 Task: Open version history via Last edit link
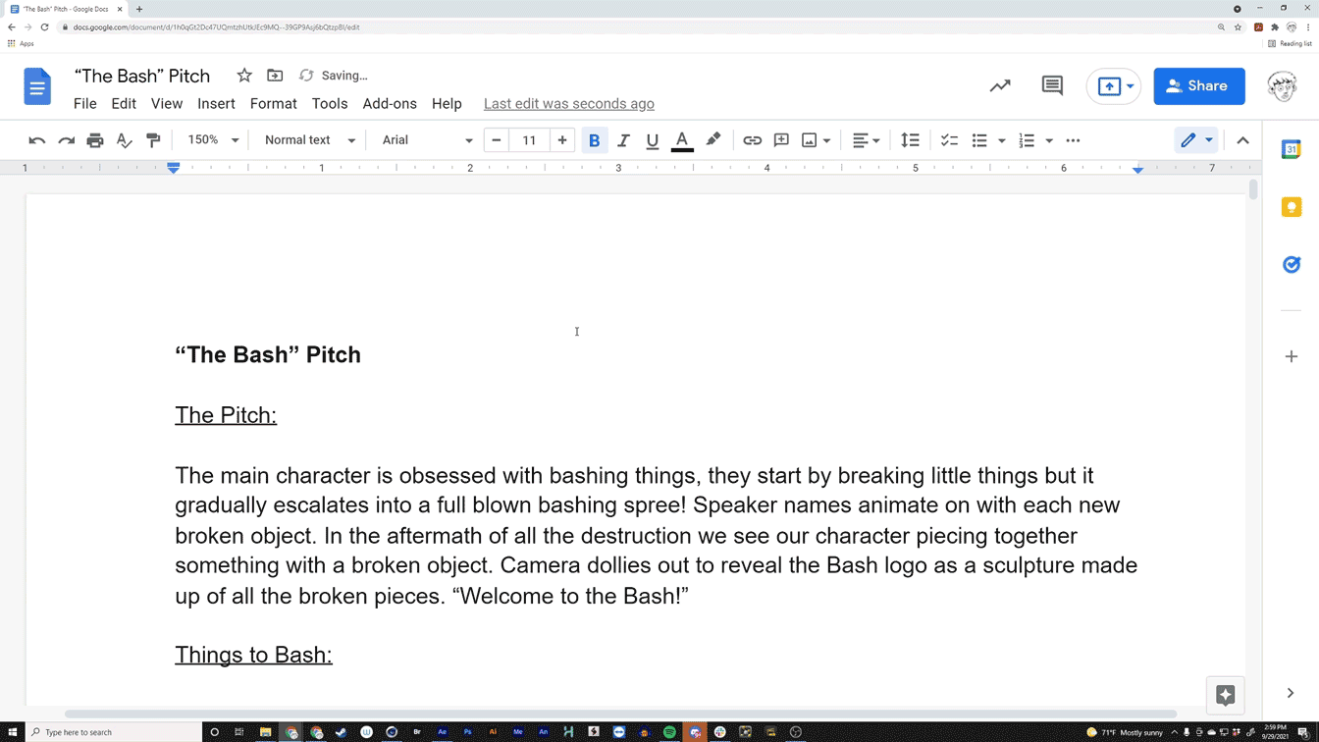pyautogui.click(x=568, y=103)
